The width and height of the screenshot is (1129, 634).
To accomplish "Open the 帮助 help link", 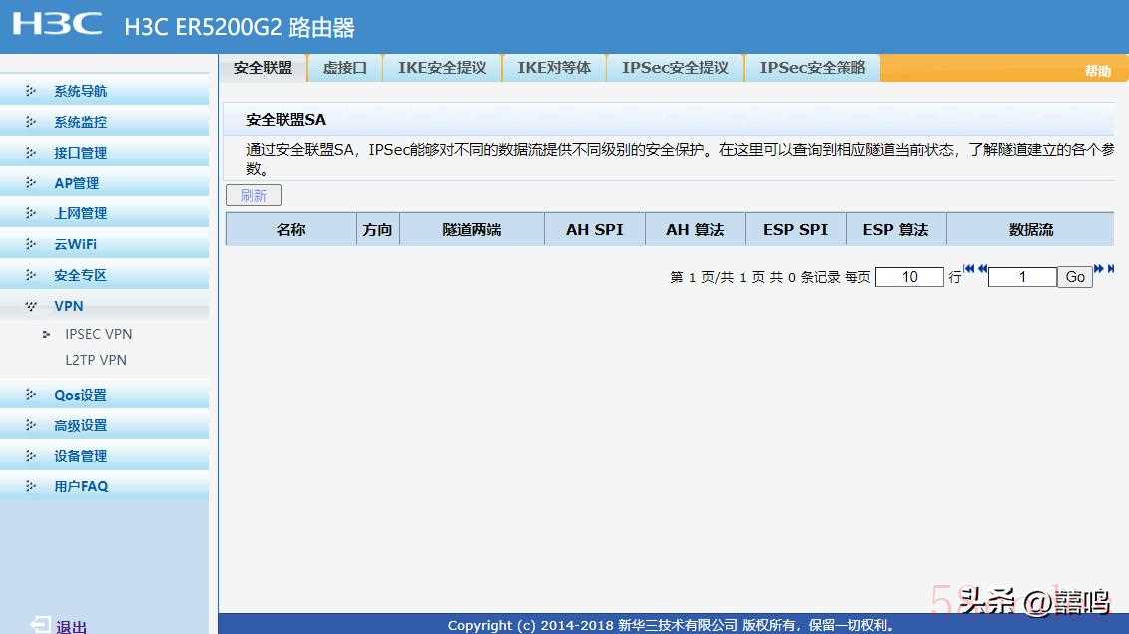I will click(1097, 71).
